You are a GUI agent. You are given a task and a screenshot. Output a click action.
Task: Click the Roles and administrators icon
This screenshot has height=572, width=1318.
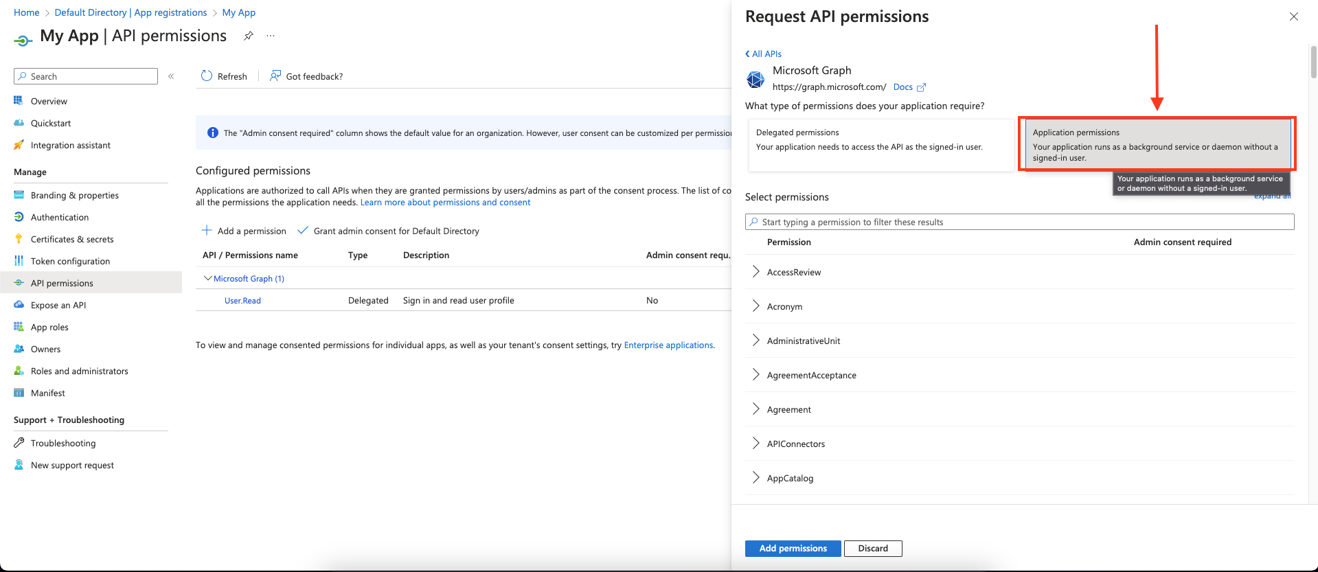[x=19, y=371]
